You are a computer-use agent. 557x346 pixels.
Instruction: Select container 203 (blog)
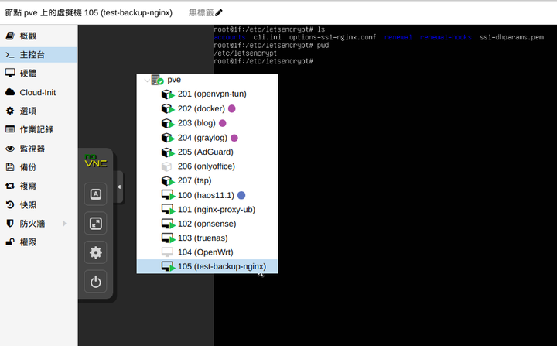point(207,123)
